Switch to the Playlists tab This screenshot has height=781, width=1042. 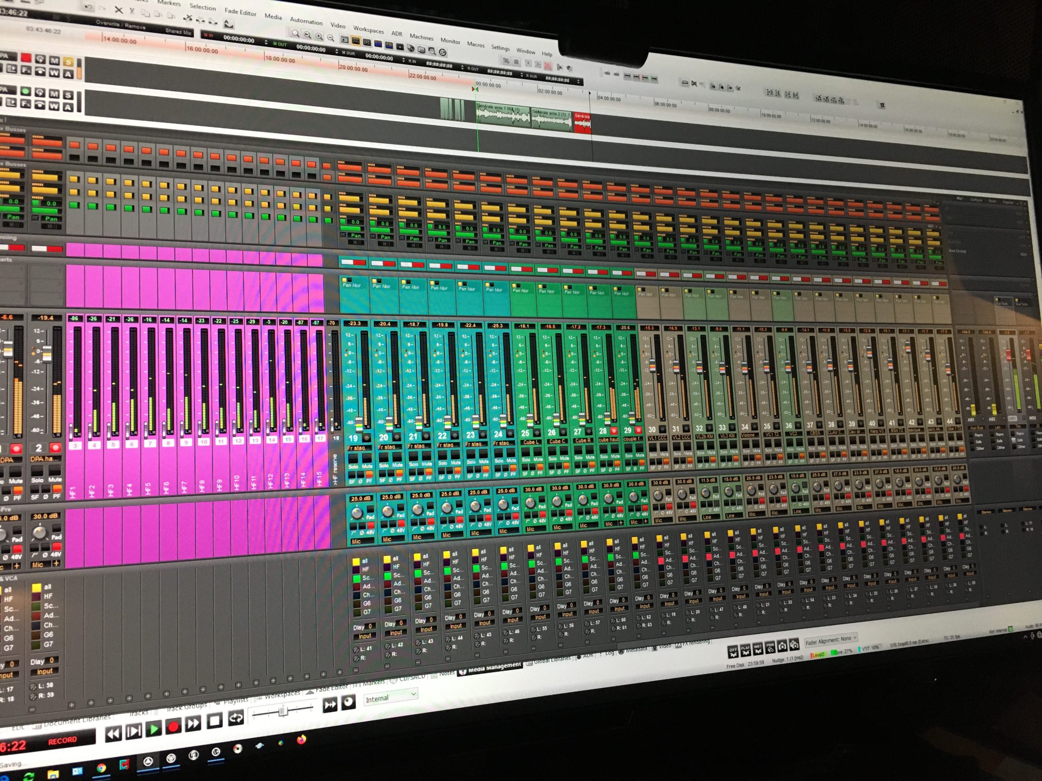point(232,701)
